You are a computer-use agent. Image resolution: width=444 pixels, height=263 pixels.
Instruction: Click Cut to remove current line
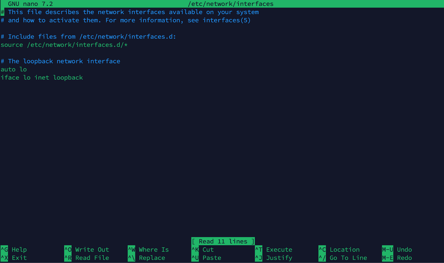[207, 249]
